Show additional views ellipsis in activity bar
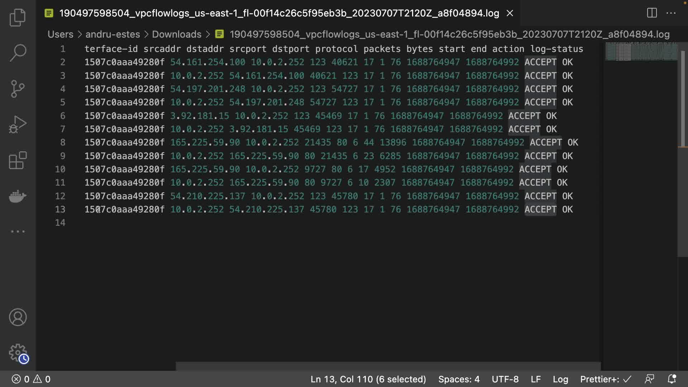 coord(18,231)
